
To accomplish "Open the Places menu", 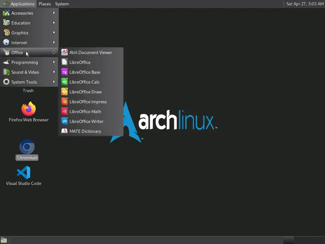I will pyautogui.click(x=45, y=4).
